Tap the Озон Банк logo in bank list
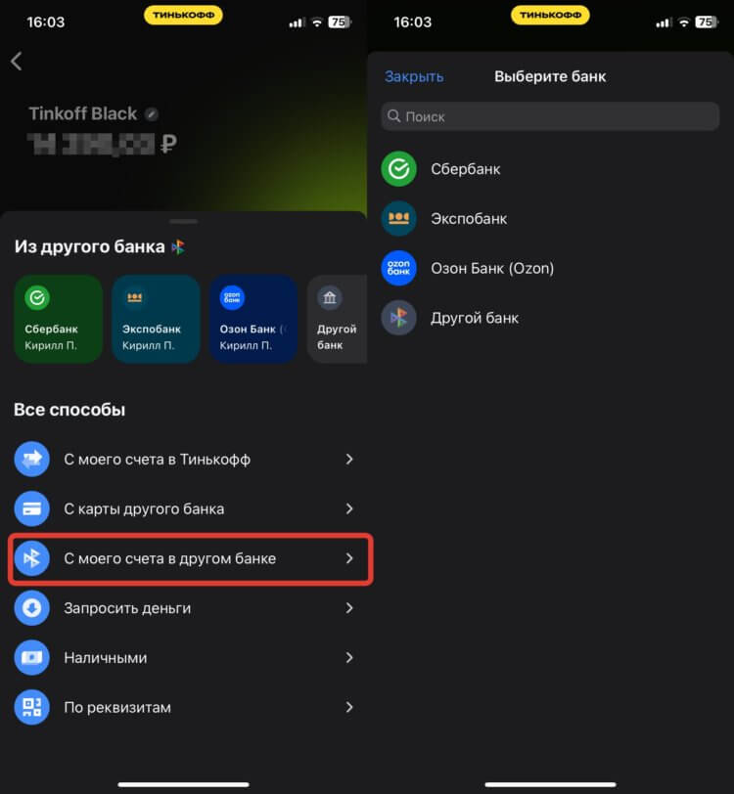This screenshot has height=794, width=734. pyautogui.click(x=399, y=268)
